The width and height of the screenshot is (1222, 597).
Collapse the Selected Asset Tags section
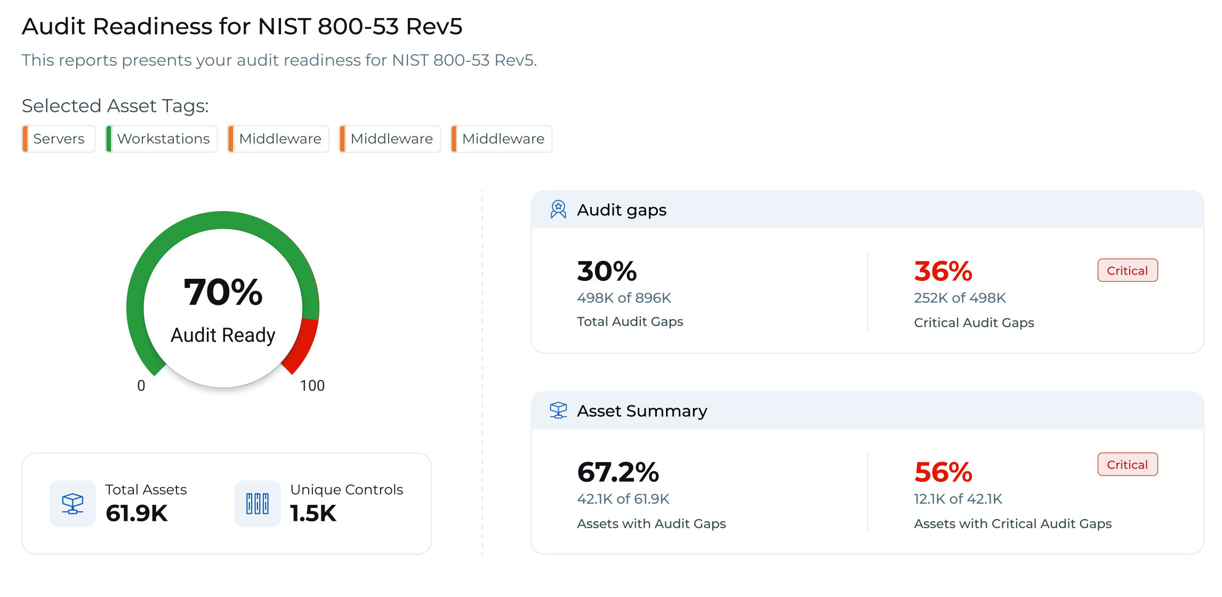click(x=115, y=106)
